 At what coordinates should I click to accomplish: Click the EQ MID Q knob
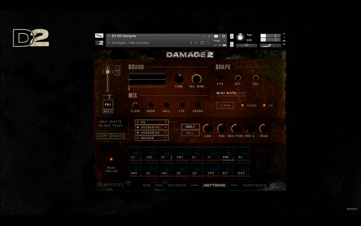[x=250, y=129]
